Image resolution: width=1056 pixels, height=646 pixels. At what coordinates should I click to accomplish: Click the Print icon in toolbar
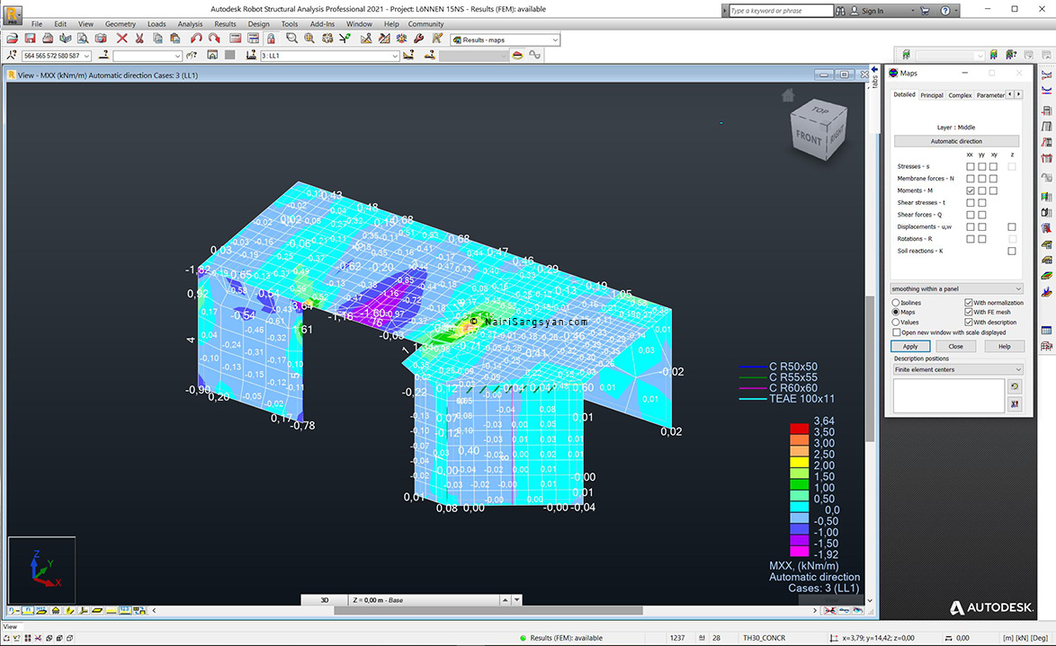(48, 39)
